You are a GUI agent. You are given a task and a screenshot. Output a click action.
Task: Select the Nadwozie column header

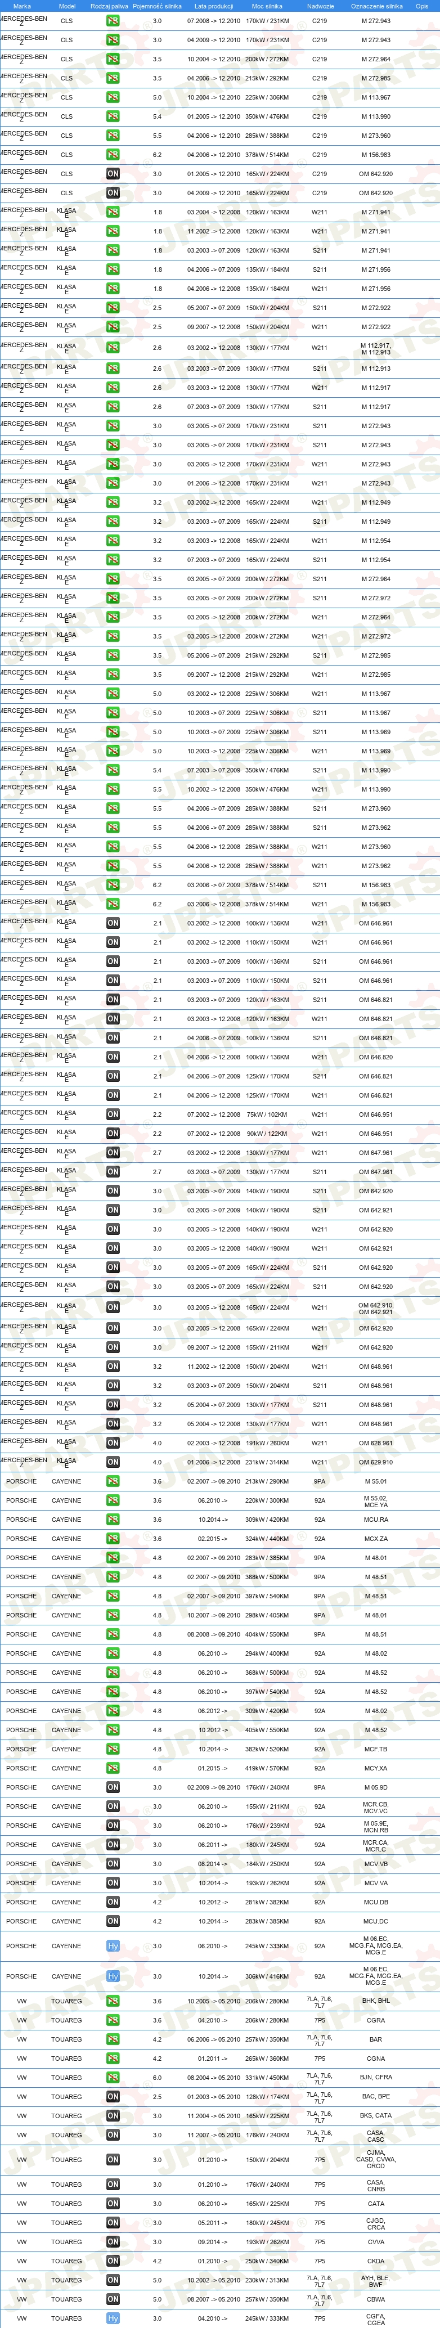pos(320,6)
